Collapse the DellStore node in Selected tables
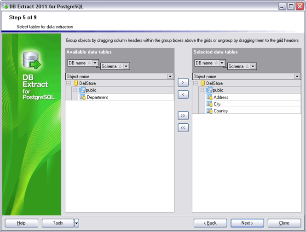This screenshot has width=306, height=232. [x=196, y=83]
